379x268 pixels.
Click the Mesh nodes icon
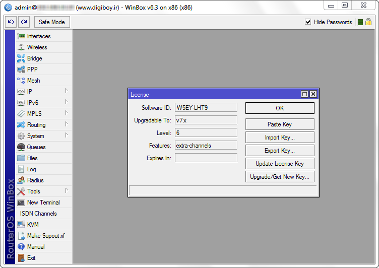(x=21, y=81)
